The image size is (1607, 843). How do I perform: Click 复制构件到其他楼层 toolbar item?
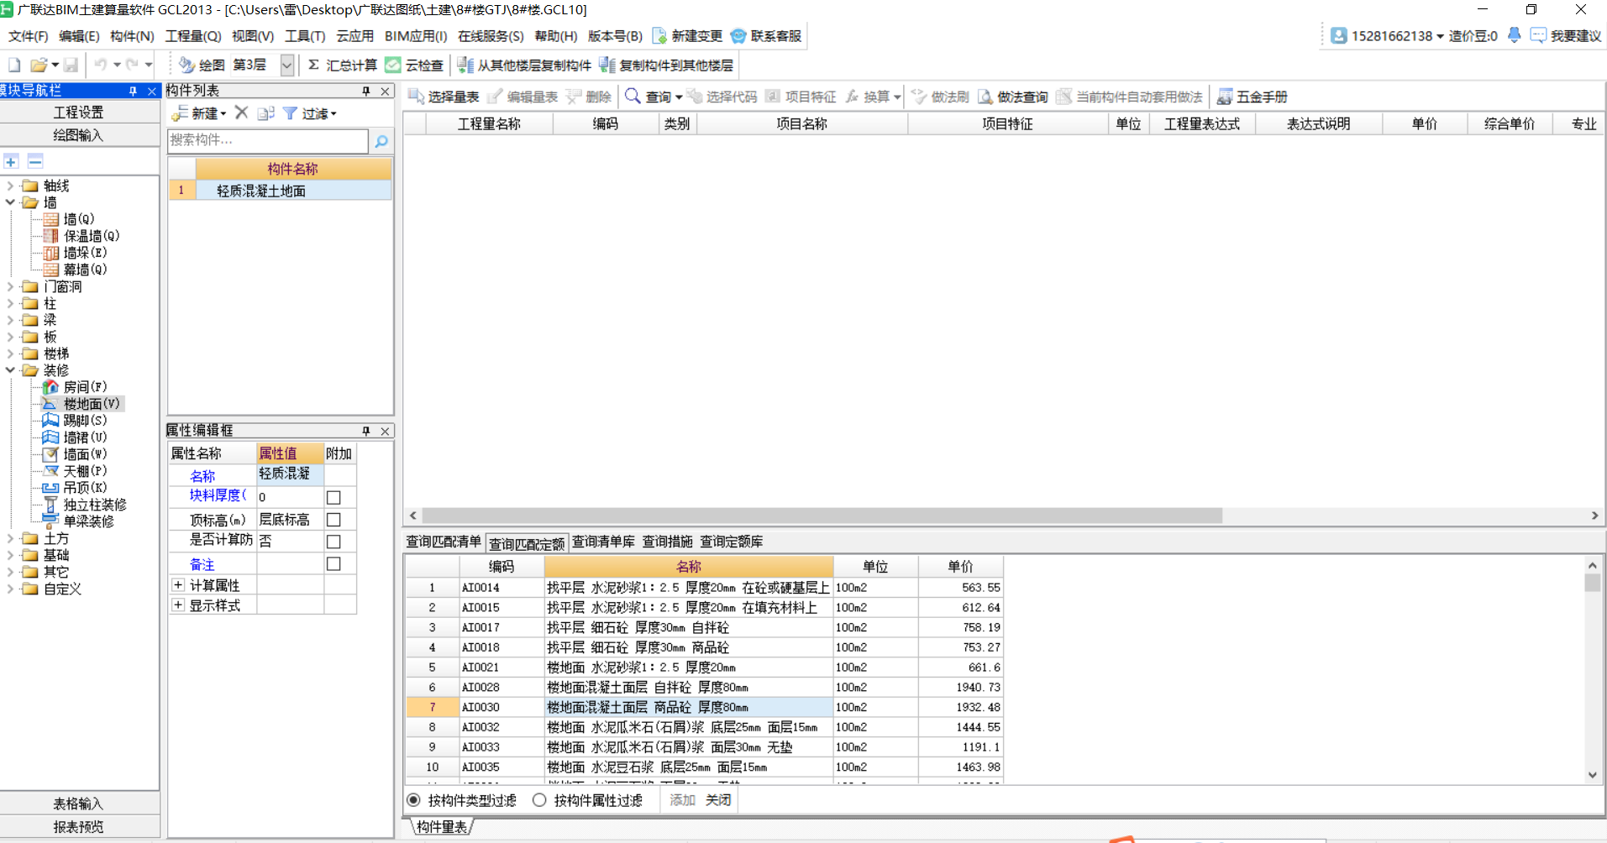point(666,65)
